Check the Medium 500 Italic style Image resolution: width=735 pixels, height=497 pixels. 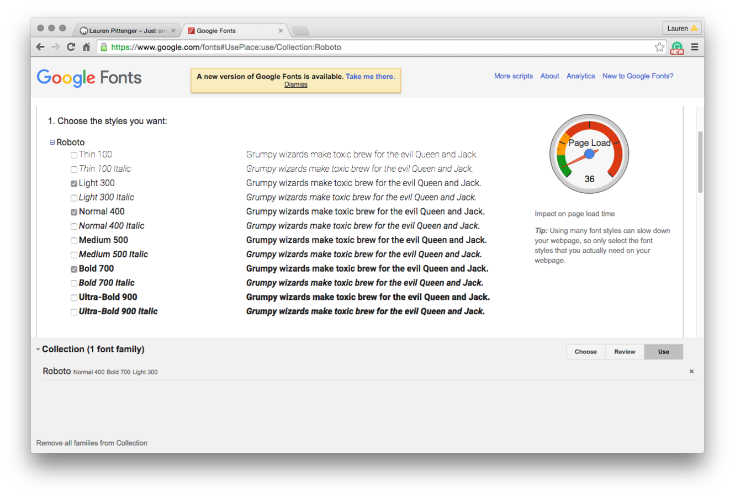tap(74, 255)
